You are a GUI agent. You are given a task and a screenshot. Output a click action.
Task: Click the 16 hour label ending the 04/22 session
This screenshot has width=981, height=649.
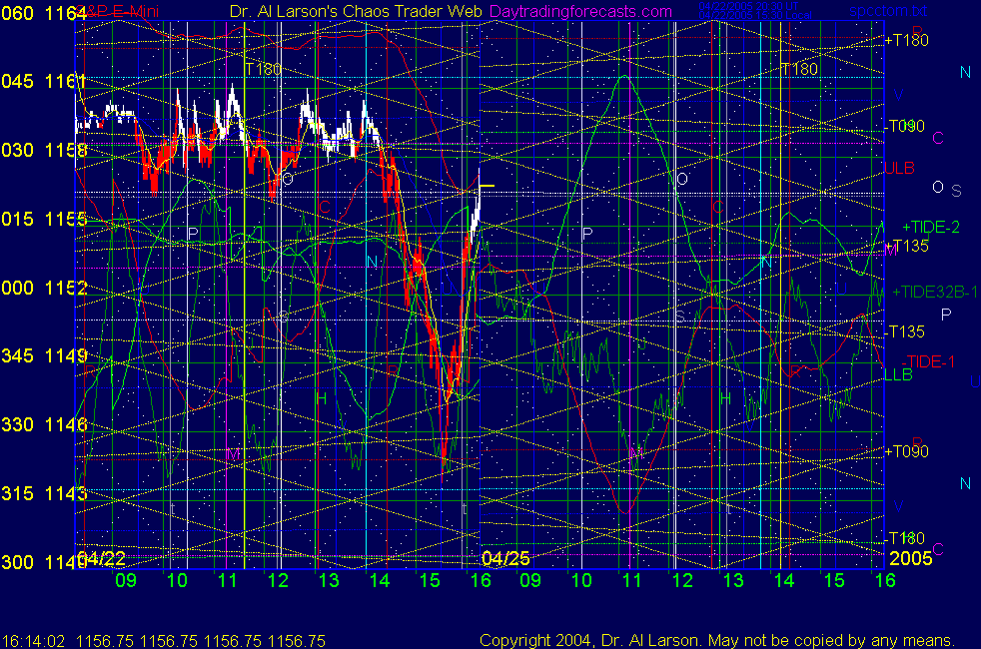(481, 580)
